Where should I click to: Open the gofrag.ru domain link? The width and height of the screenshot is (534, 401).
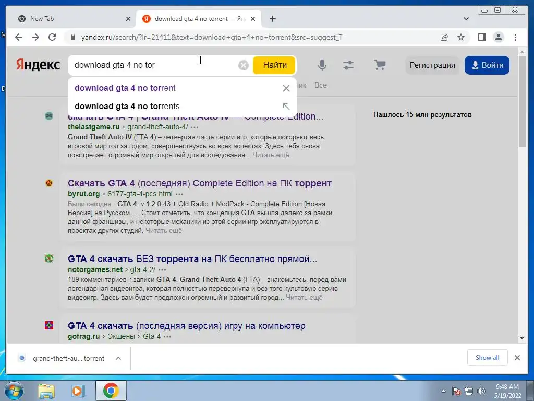click(84, 337)
